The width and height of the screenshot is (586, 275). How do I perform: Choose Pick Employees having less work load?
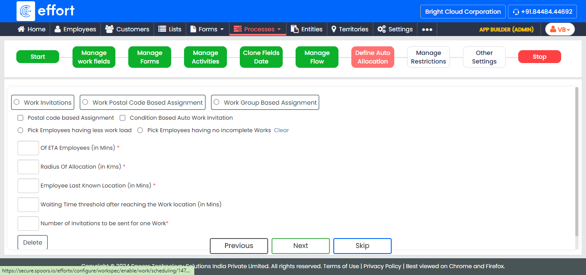click(x=20, y=130)
